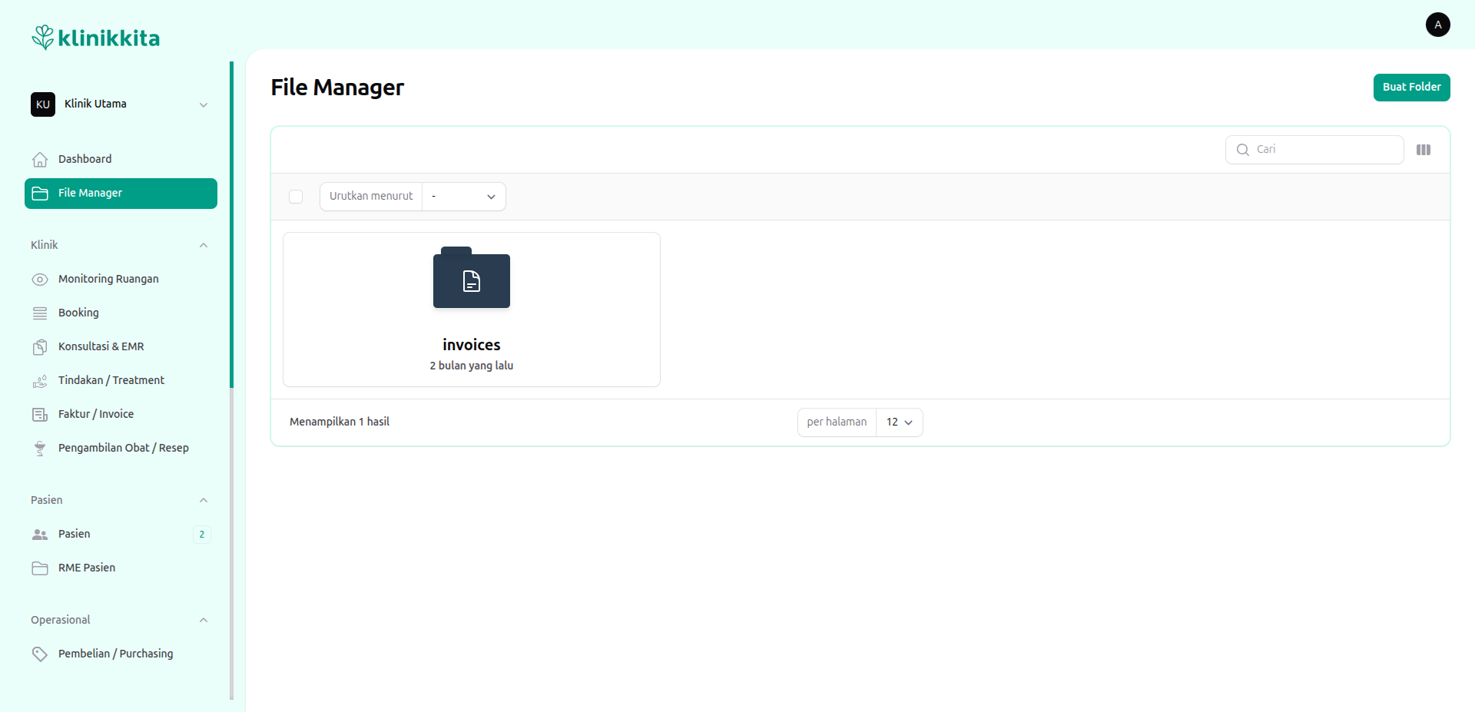Go to Faktur / Invoice menu
Image resolution: width=1475 pixels, height=712 pixels.
tap(96, 415)
